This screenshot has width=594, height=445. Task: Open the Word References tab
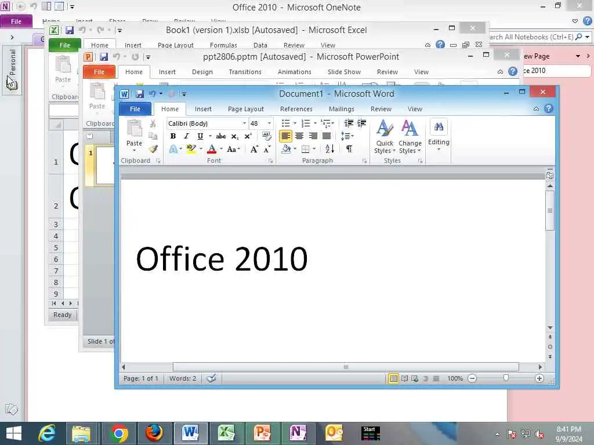296,109
